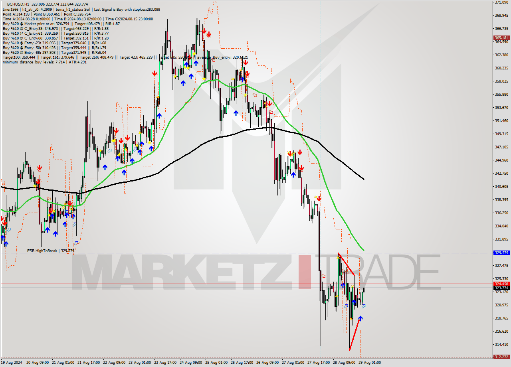The width and height of the screenshot is (511, 367).
Task: Click the 349.315 price axis label
Action: (x=501, y=134)
